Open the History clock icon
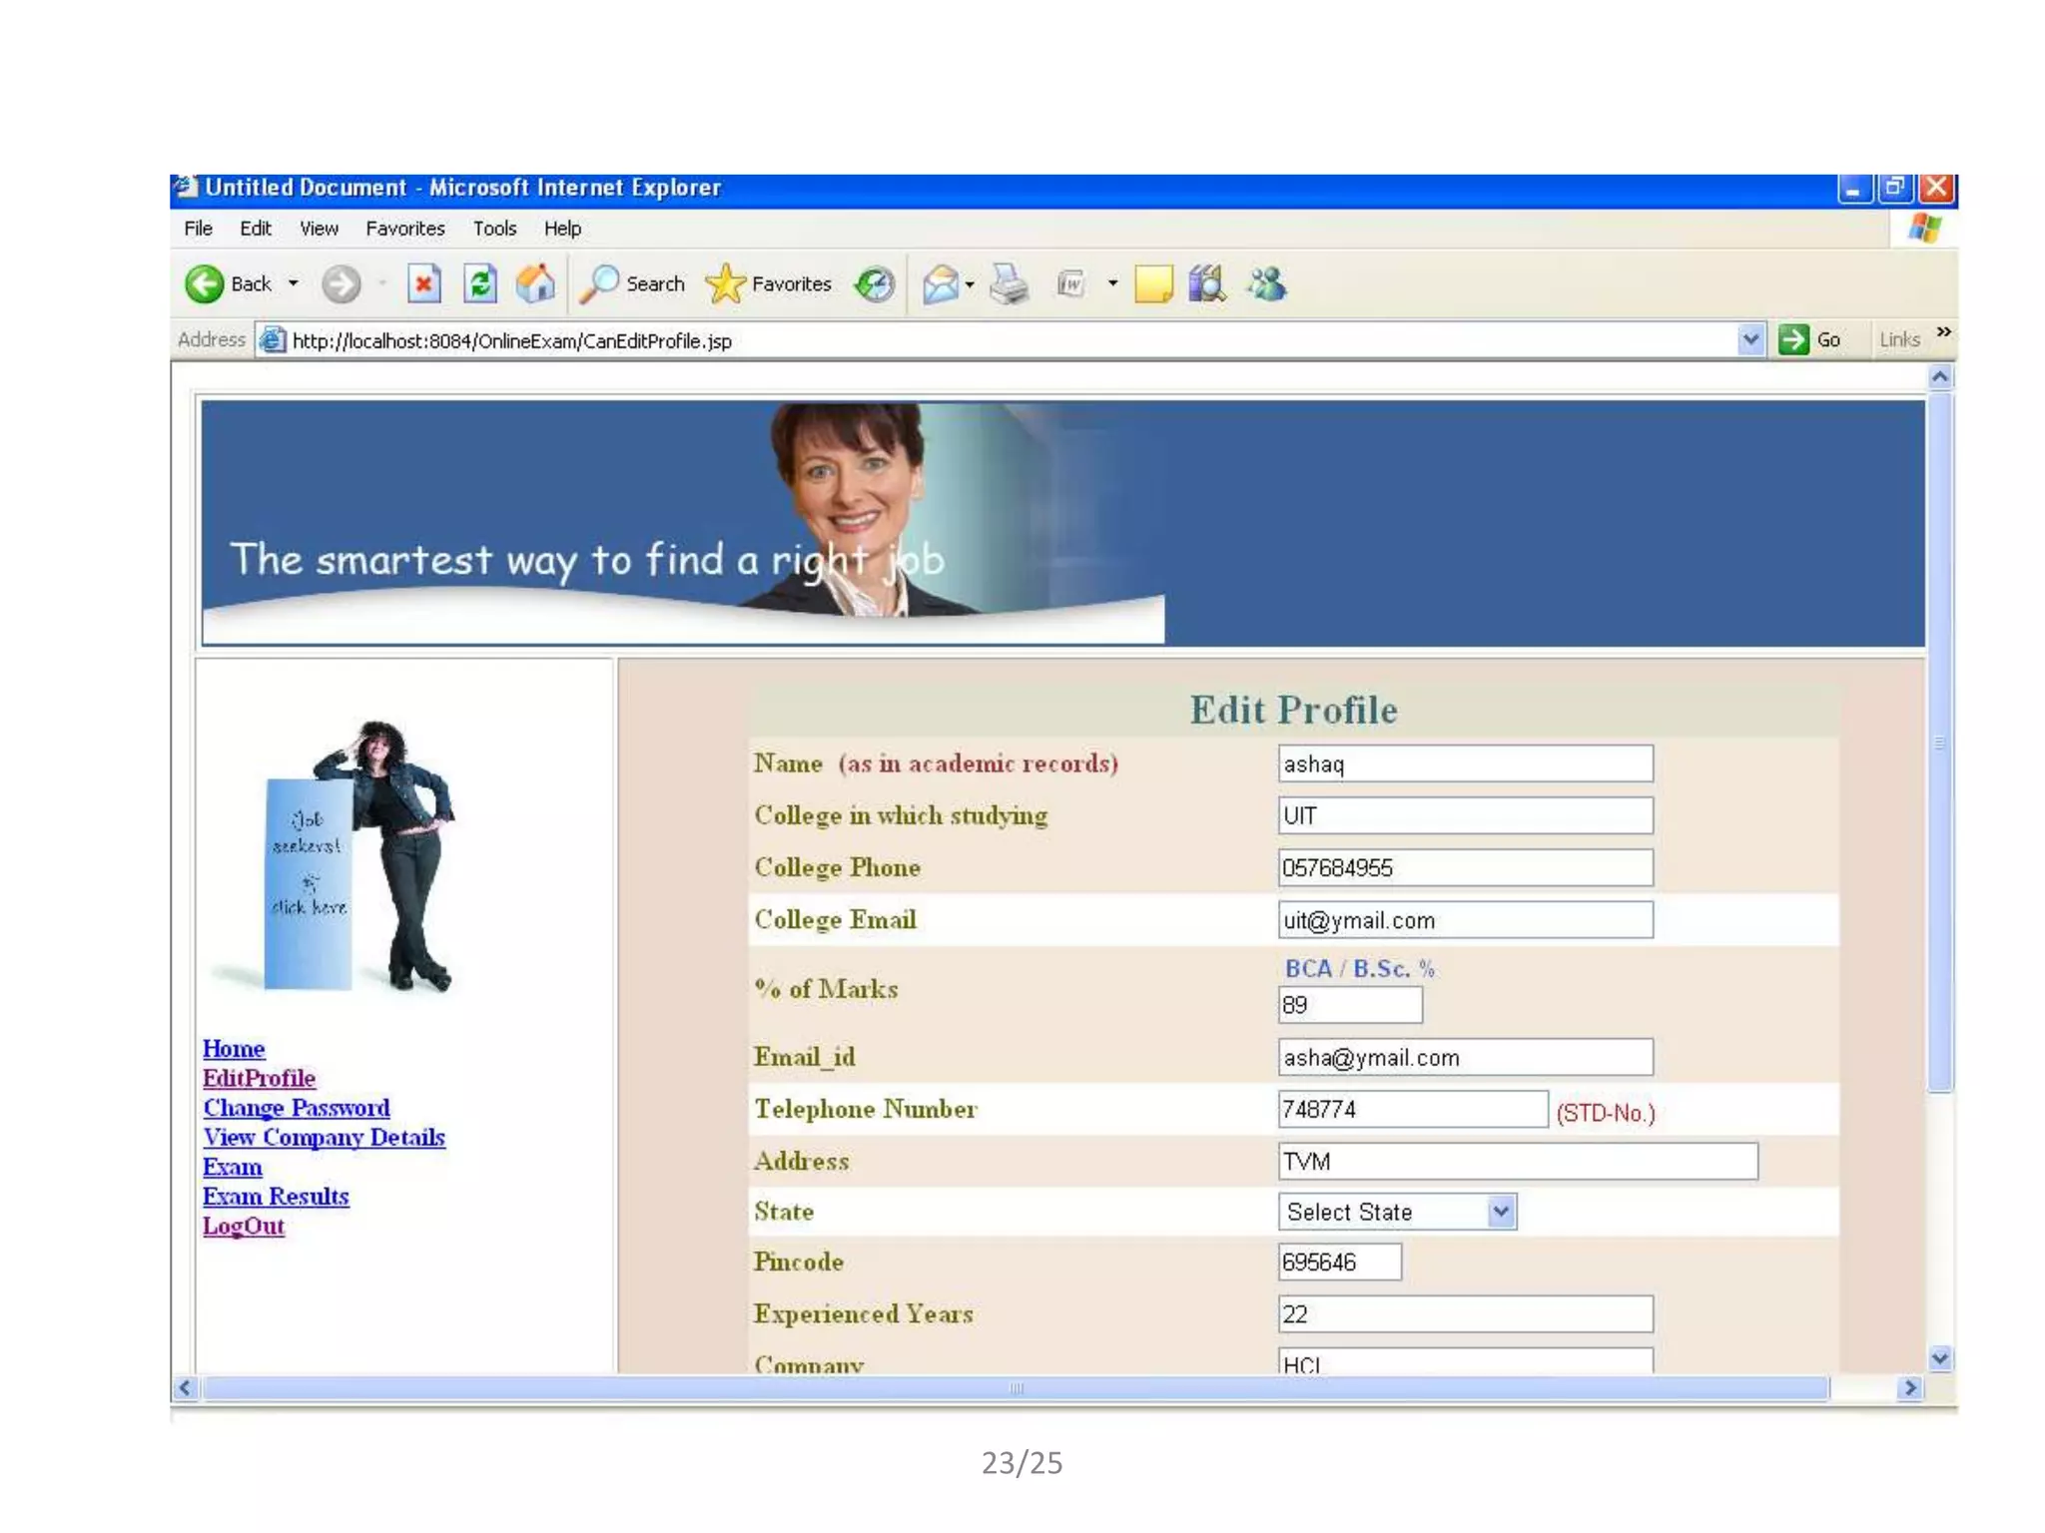This screenshot has height=1533, width=2045. pyautogui.click(x=875, y=284)
